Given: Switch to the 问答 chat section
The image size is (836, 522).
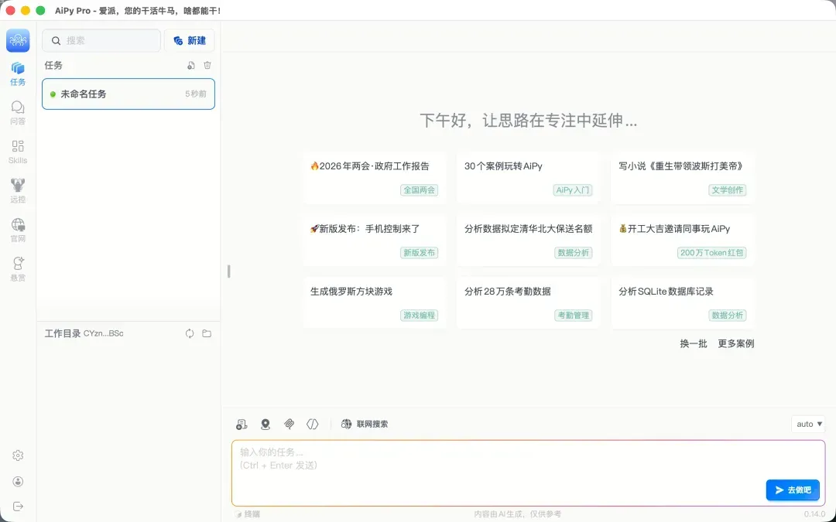Looking at the screenshot, I should pos(18,112).
